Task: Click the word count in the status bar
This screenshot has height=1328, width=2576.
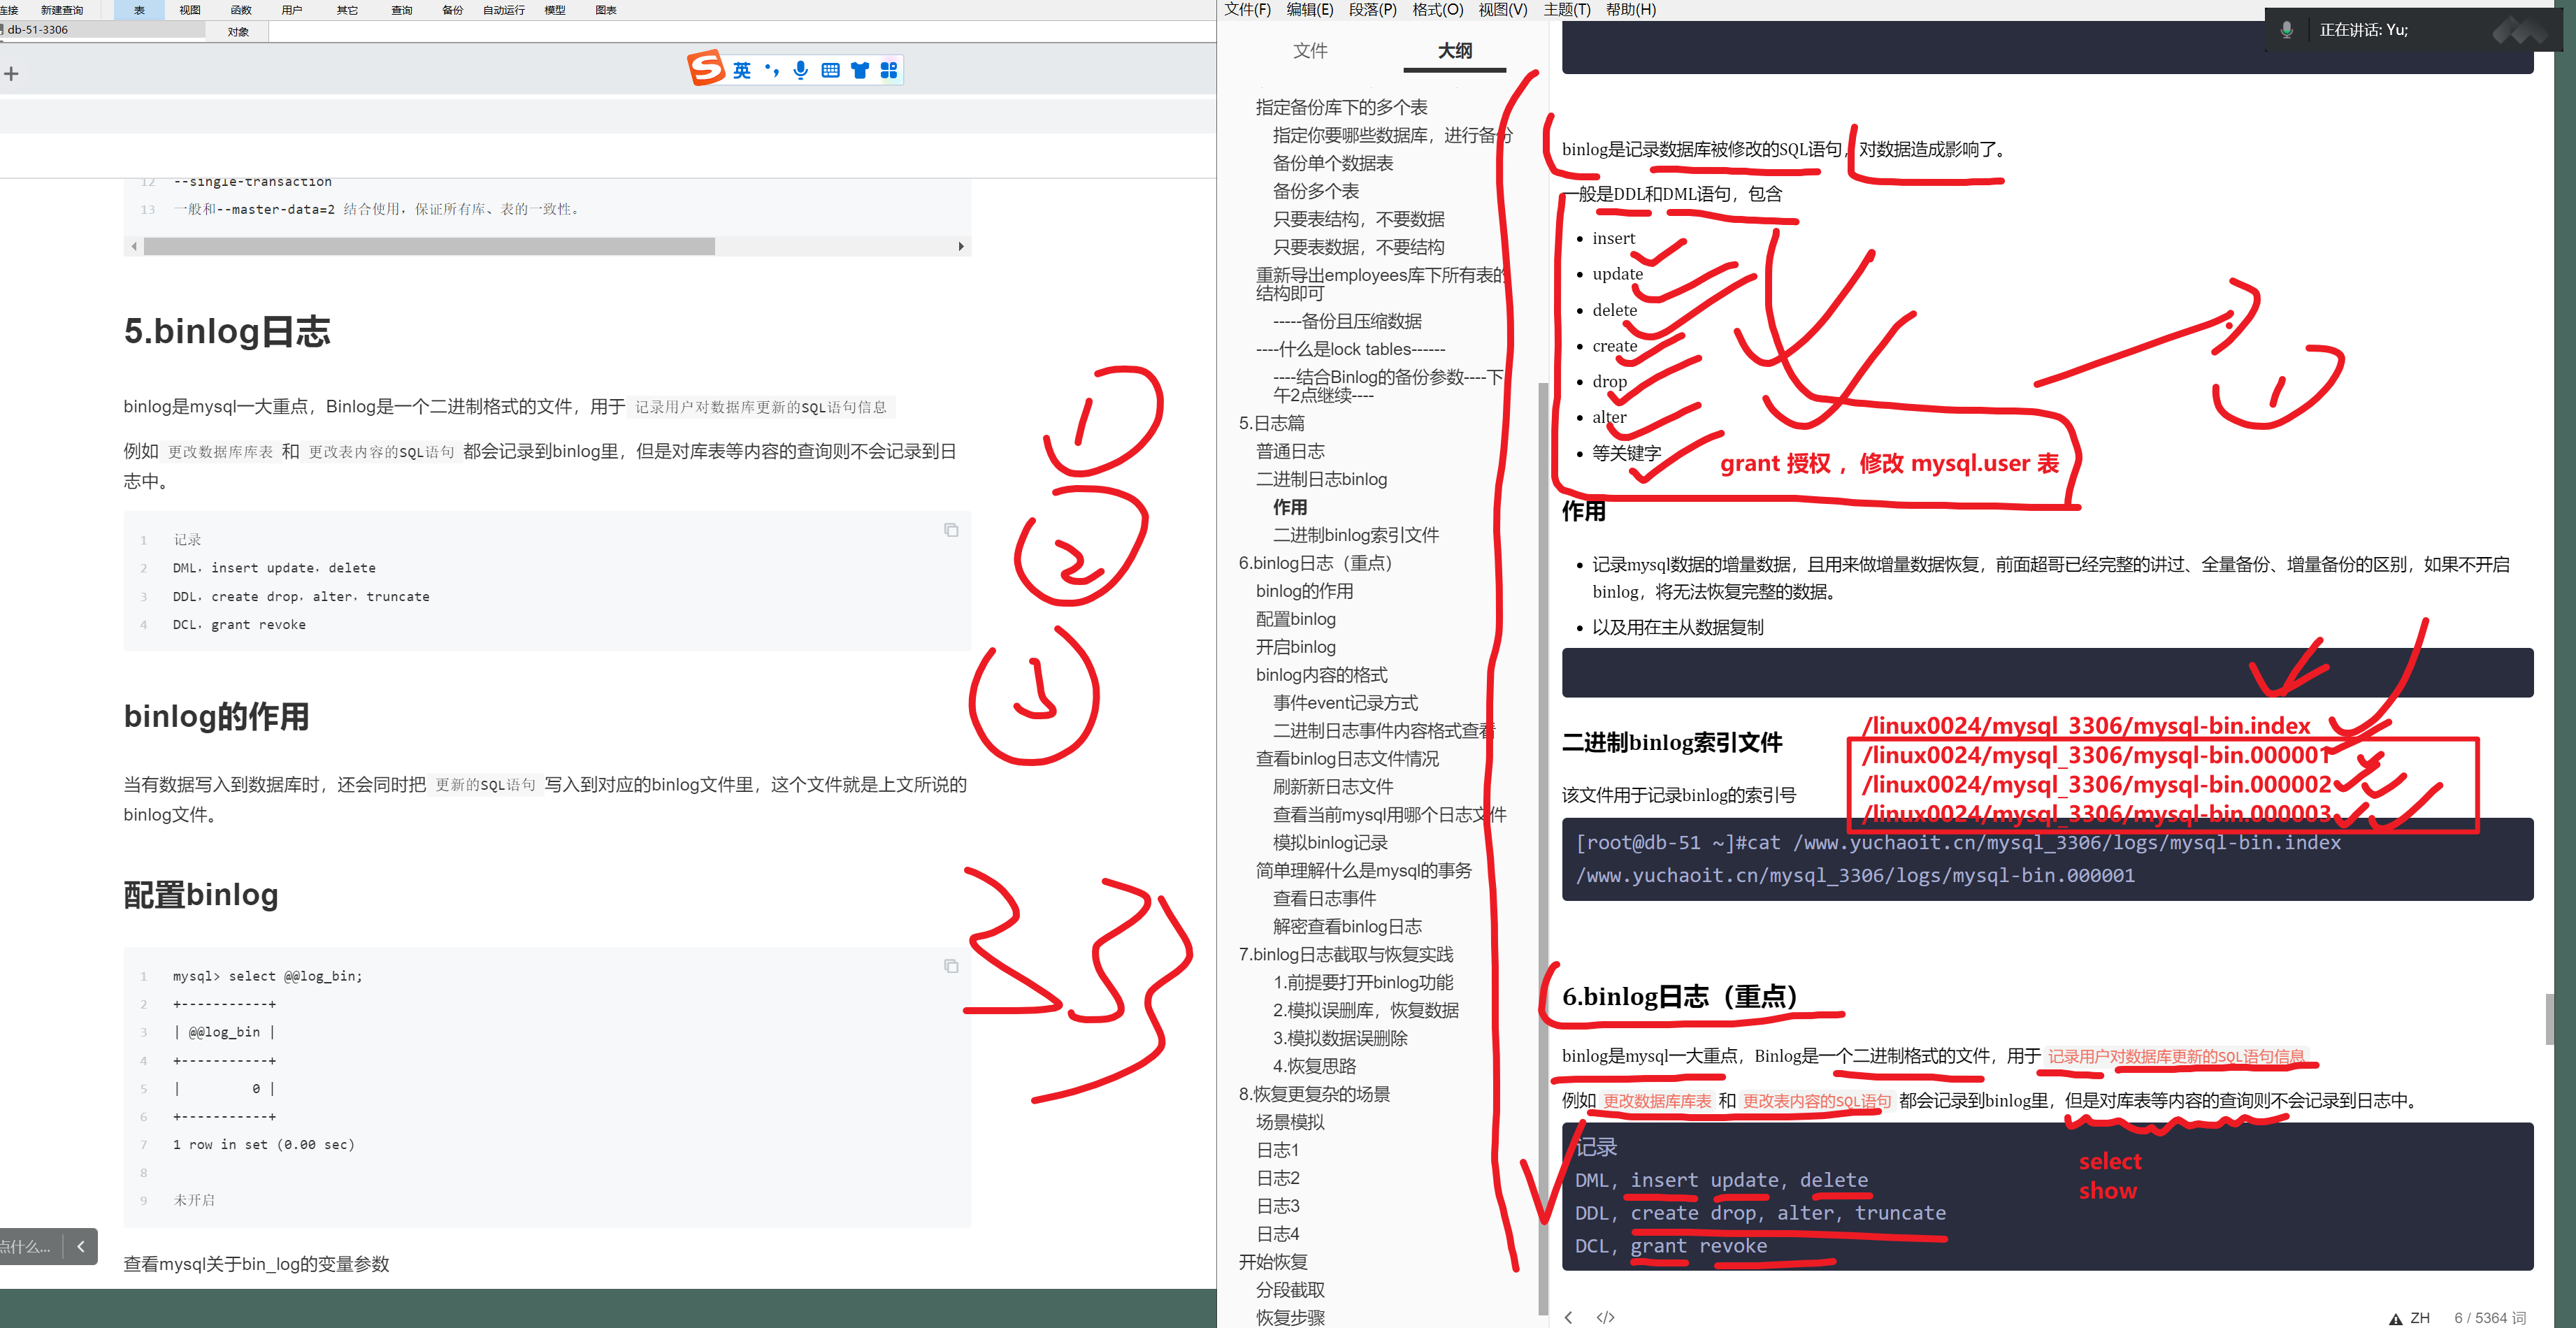Action: click(2489, 1318)
